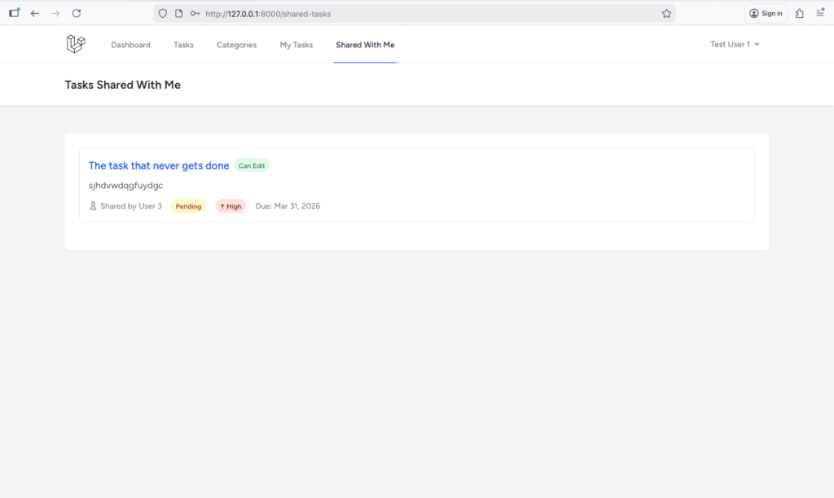Viewport: 834px width, 498px height.
Task: Click the Laravel logo icon
Action: tap(75, 44)
